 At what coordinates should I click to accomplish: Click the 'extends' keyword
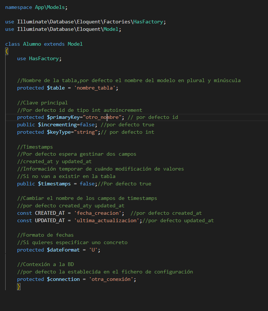pyautogui.click(x=54, y=44)
